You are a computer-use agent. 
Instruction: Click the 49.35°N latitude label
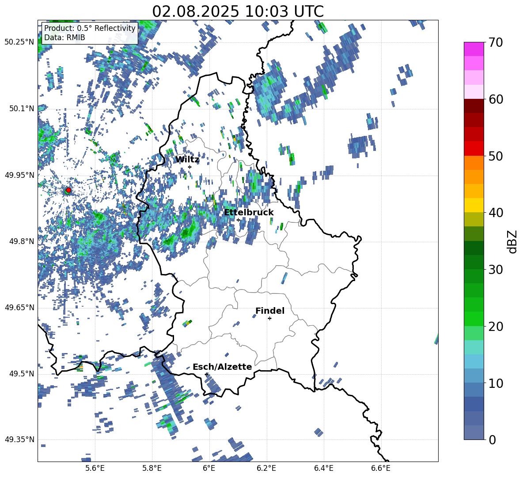pyautogui.click(x=19, y=439)
